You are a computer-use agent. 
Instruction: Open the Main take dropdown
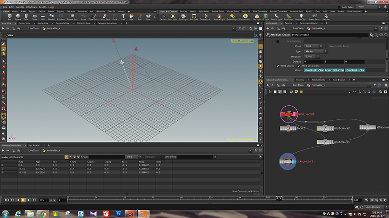369,6
